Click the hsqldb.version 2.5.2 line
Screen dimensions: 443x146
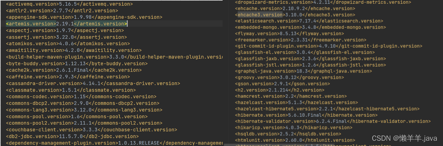coord(288,134)
